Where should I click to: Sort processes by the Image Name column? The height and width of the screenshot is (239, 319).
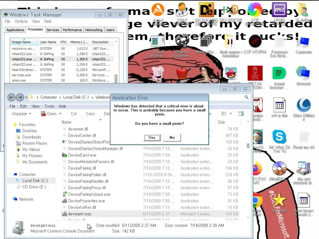tap(24, 42)
